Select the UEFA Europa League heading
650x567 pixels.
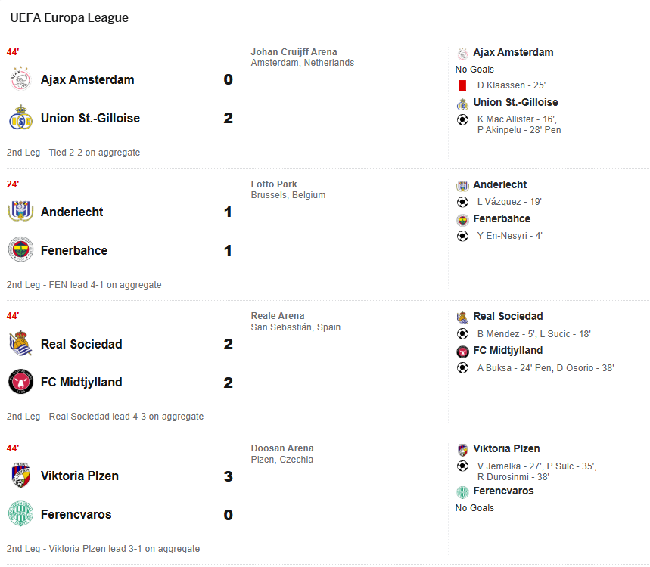click(x=69, y=17)
